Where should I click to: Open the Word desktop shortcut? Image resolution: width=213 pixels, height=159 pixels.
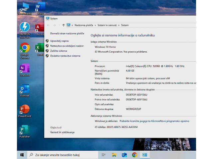click(x=40, y=8)
